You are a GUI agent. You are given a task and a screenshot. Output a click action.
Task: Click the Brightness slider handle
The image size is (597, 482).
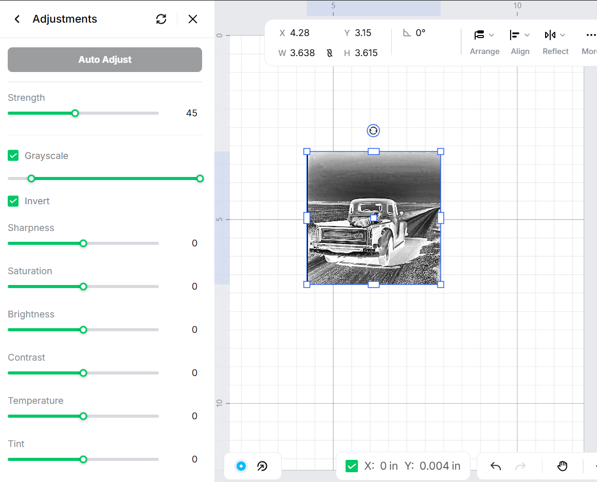(x=83, y=330)
